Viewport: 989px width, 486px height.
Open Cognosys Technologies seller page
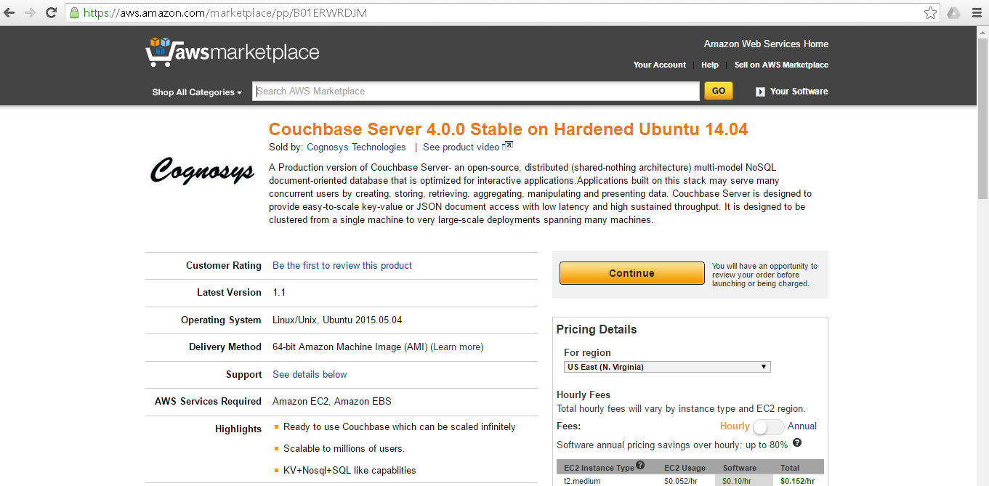(355, 147)
